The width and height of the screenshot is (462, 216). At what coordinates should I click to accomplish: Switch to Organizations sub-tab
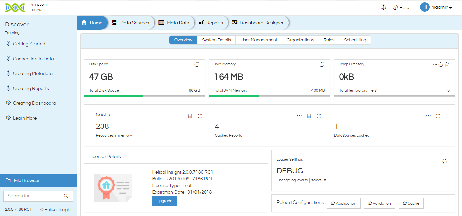[x=300, y=40]
